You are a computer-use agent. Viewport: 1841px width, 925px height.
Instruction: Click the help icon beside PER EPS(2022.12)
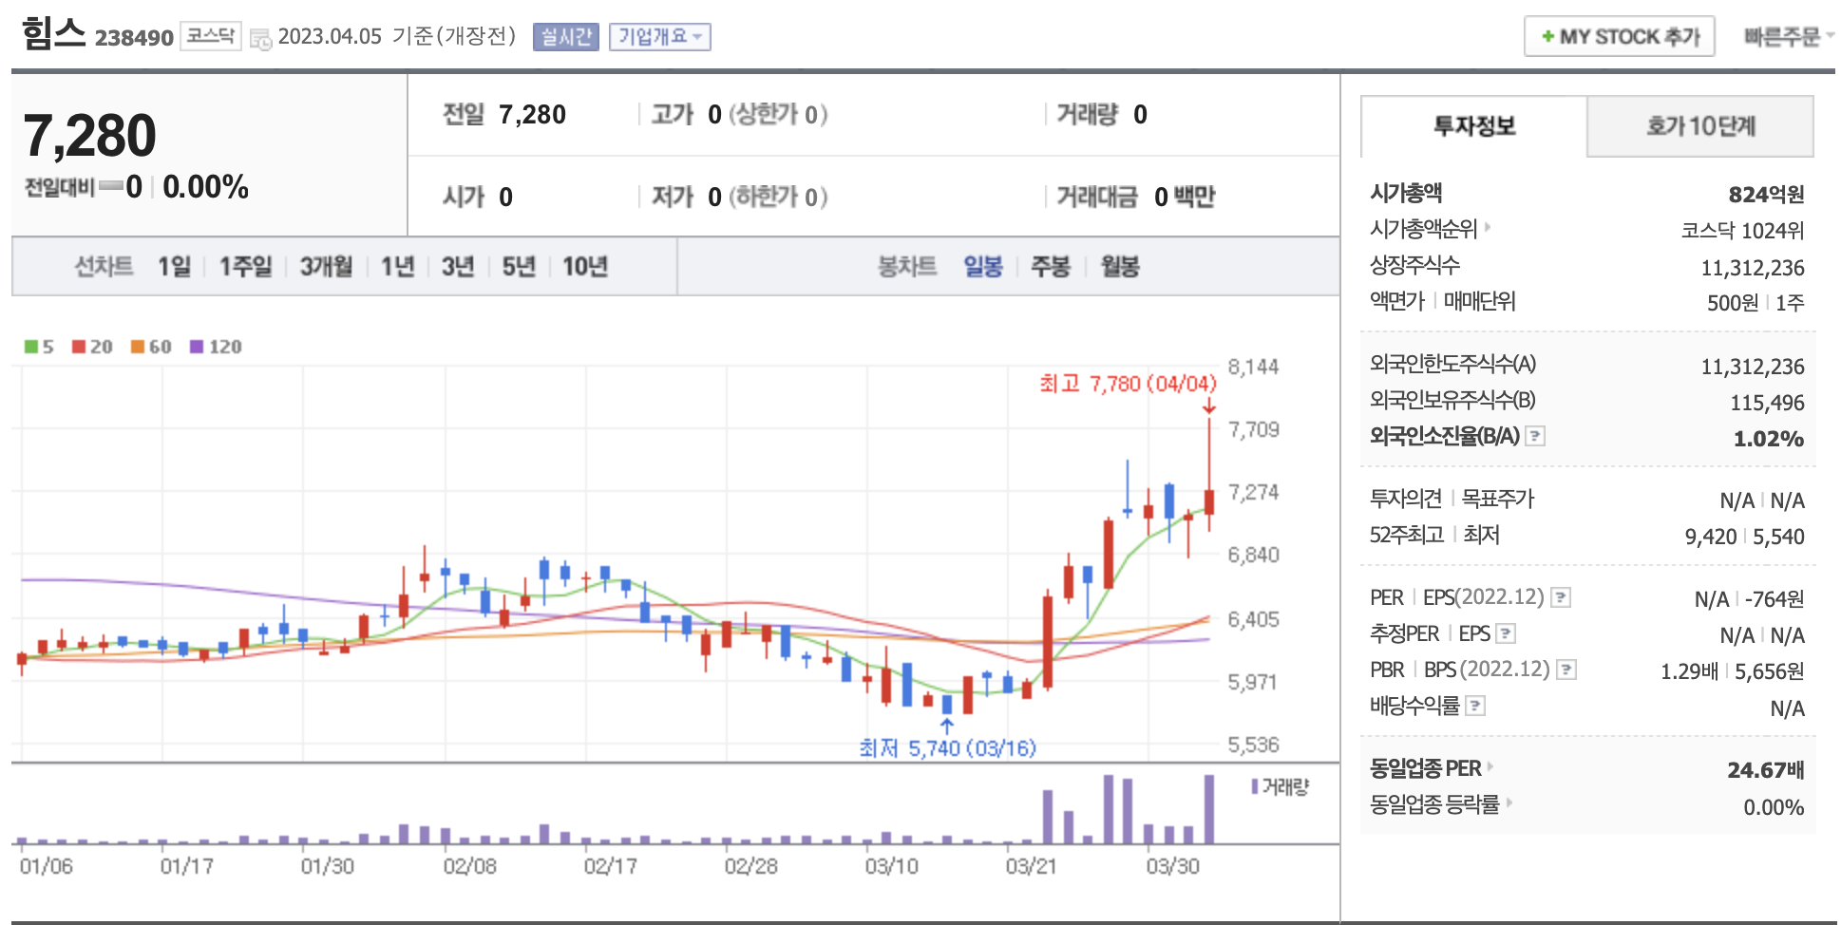click(x=1561, y=597)
